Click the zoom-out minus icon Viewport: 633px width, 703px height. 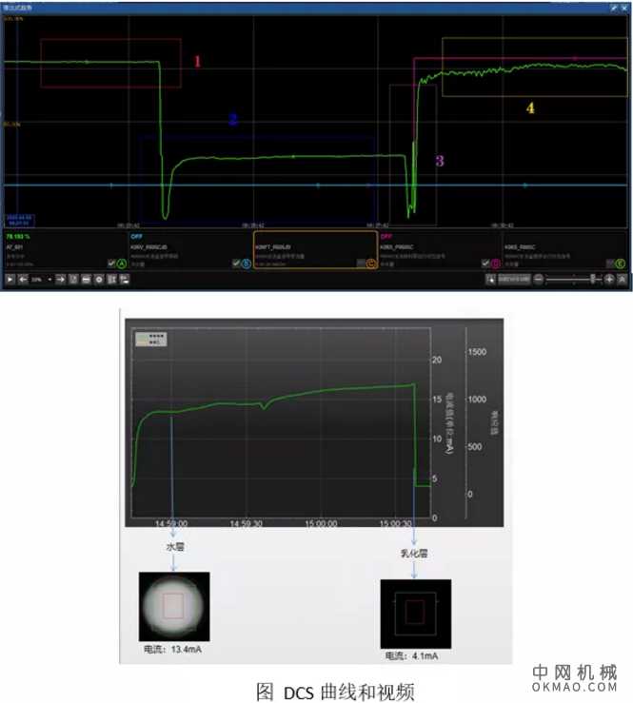click(x=539, y=280)
